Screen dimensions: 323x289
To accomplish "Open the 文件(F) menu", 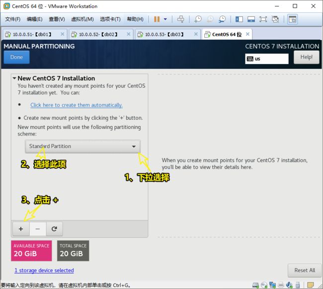I will tap(13, 19).
